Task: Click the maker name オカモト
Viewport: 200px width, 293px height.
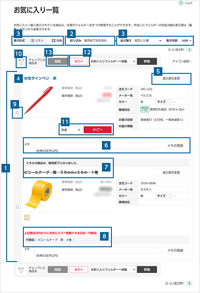Action: (x=146, y=190)
